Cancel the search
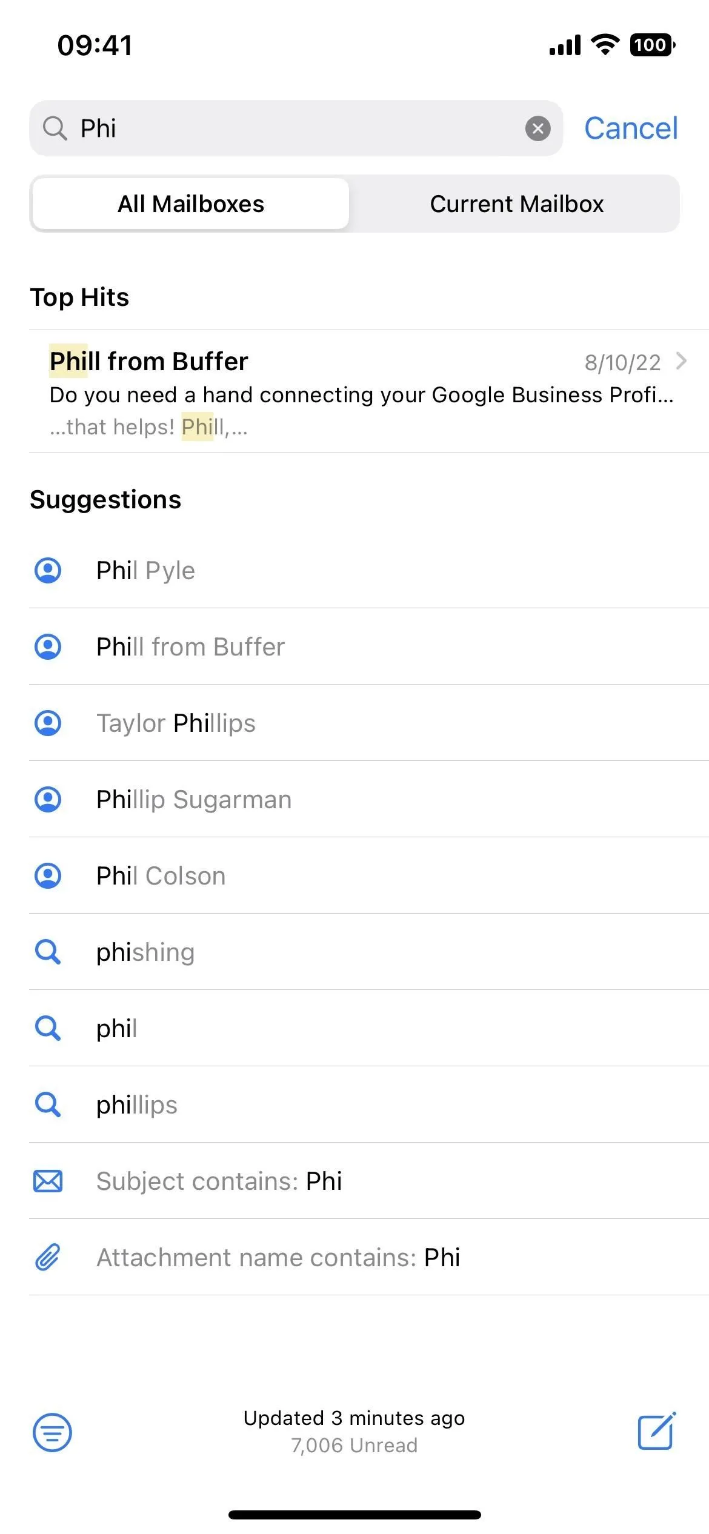 [x=631, y=128]
